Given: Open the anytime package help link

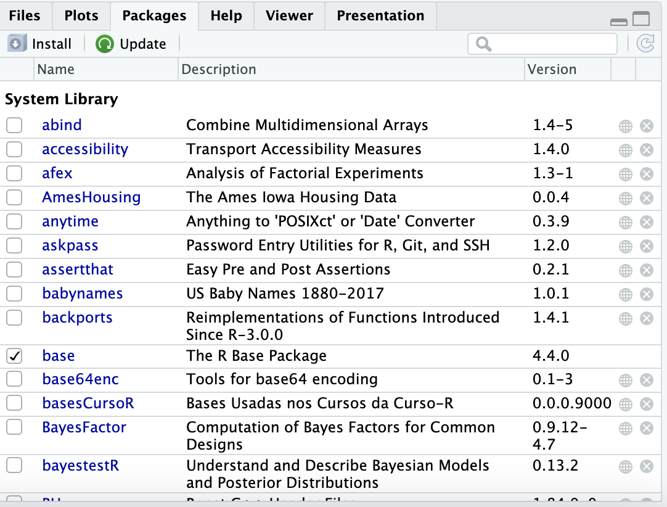Looking at the screenshot, I should 70,221.
